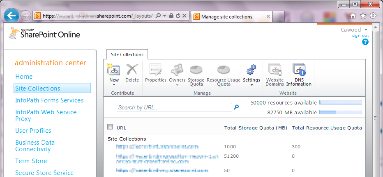Open Business Data Connectivity link

coord(35,145)
